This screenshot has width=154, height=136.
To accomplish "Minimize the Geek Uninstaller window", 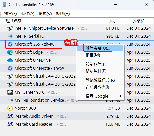I will (115, 5).
